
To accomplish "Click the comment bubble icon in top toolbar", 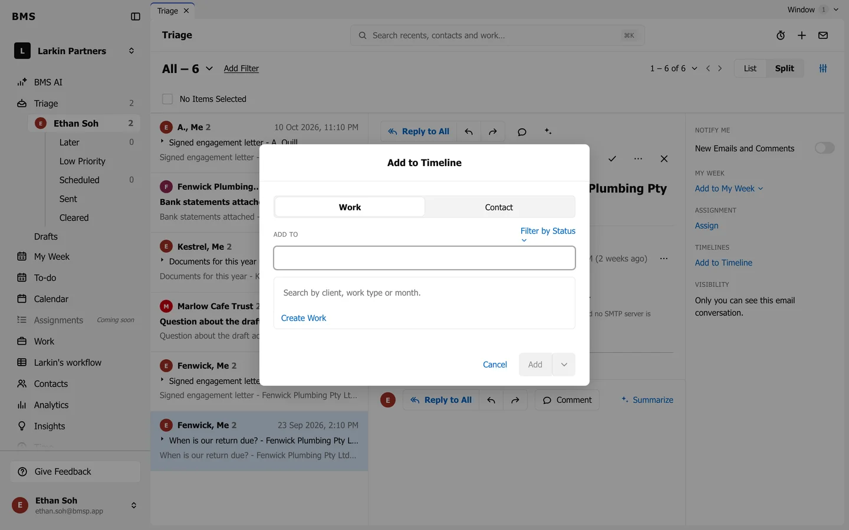I will pyautogui.click(x=522, y=132).
